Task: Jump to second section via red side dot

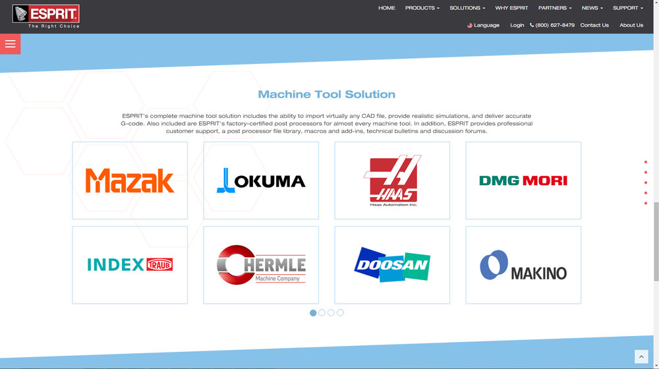Action: [x=646, y=173]
